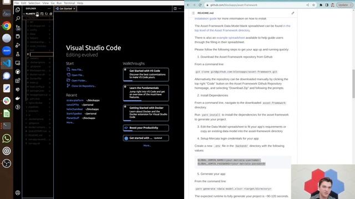Reload the GitHub page in Chrome
Screen dimensions: 355x199
click(x=200, y=5)
